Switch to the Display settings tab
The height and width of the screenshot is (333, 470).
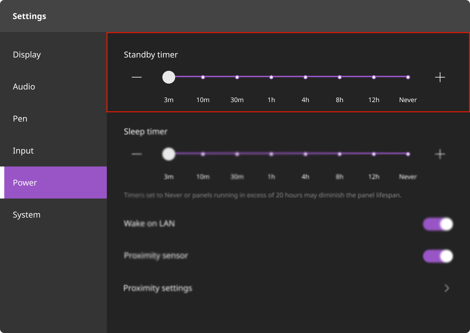(x=27, y=54)
